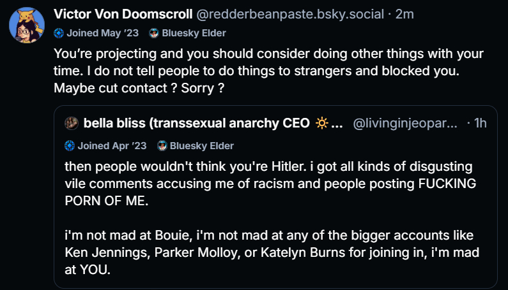Click the Bluesky Elder badge icon under Victor's name
Screen dimensions: 508x290
tap(154, 33)
